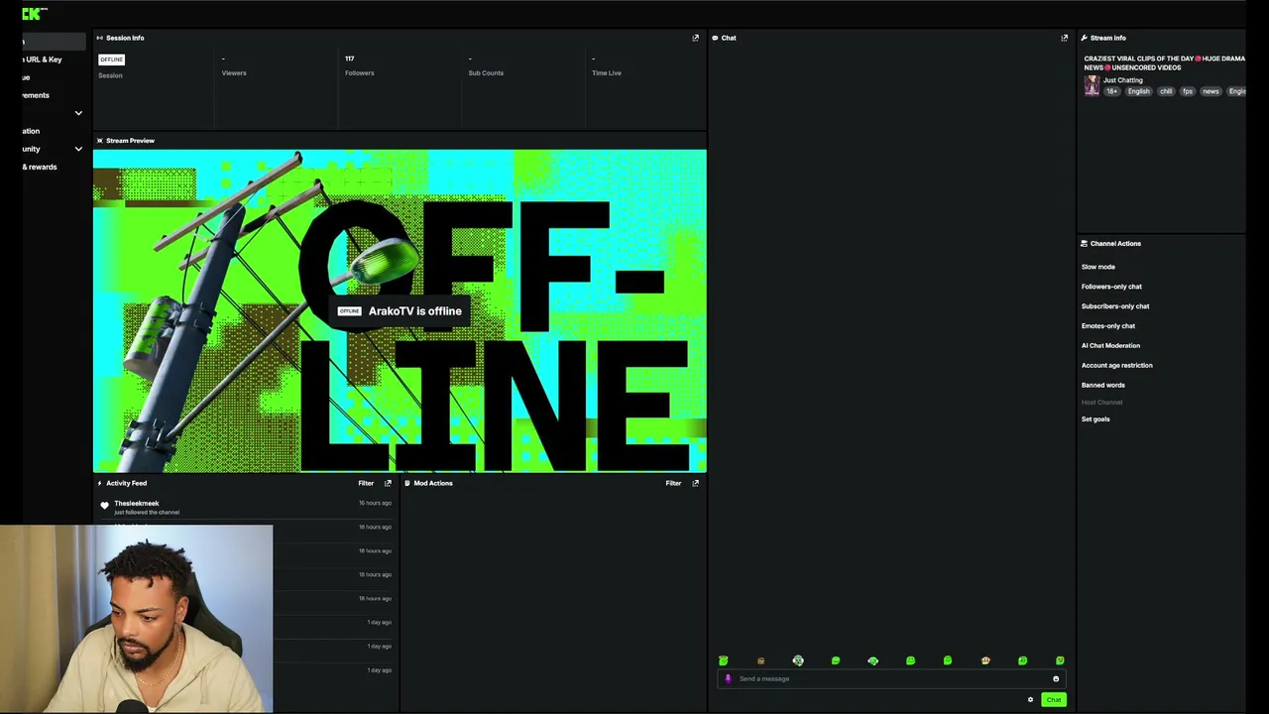Click the Just Chatting category thumbnail
Image resolution: width=1269 pixels, height=714 pixels.
tap(1092, 86)
